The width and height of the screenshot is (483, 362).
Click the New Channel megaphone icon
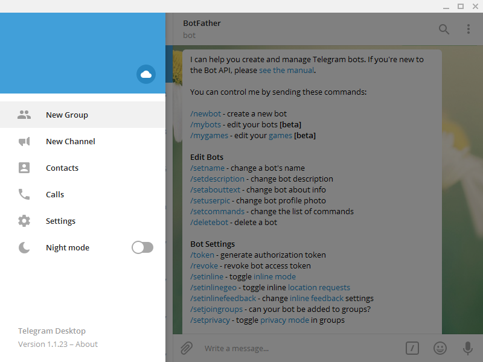(24, 141)
